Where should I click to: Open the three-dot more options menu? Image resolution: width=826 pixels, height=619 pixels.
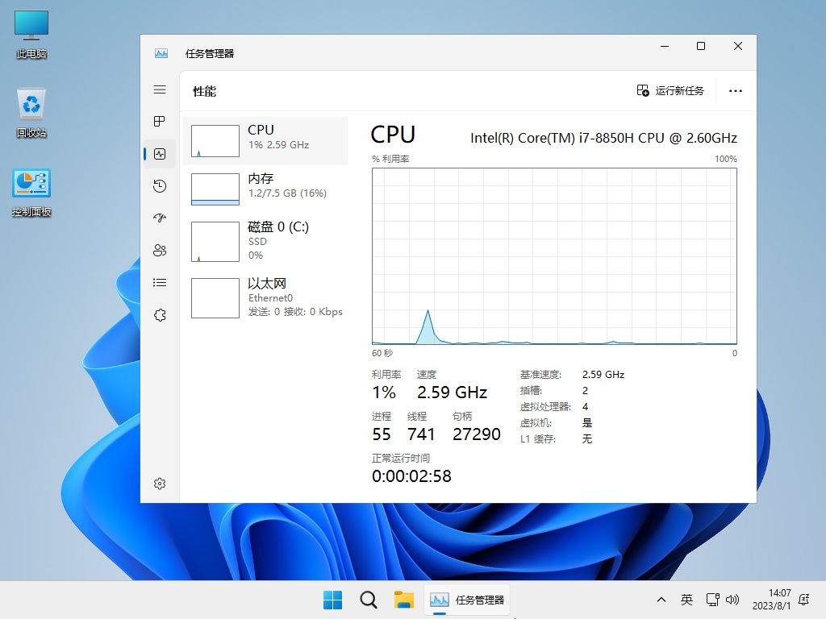[x=736, y=90]
